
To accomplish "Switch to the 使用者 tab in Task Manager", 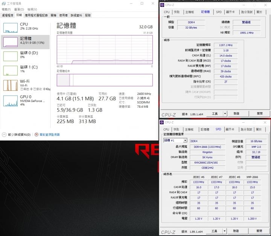I will 64,15.
